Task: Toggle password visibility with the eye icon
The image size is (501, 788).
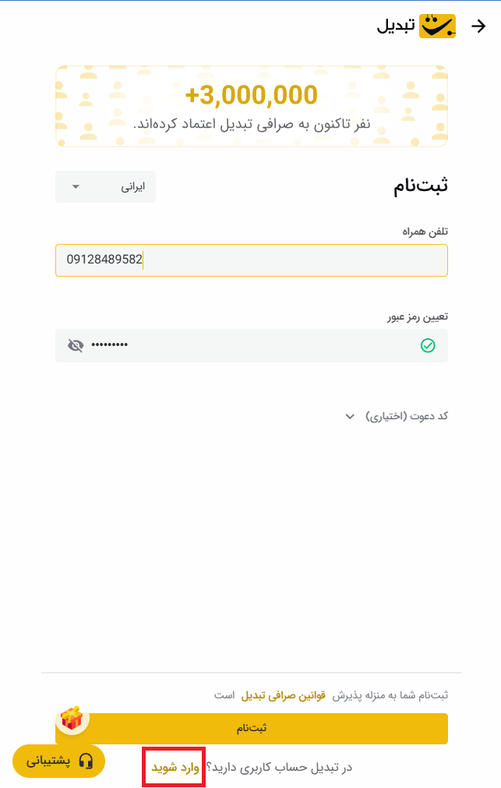Action: tap(76, 345)
